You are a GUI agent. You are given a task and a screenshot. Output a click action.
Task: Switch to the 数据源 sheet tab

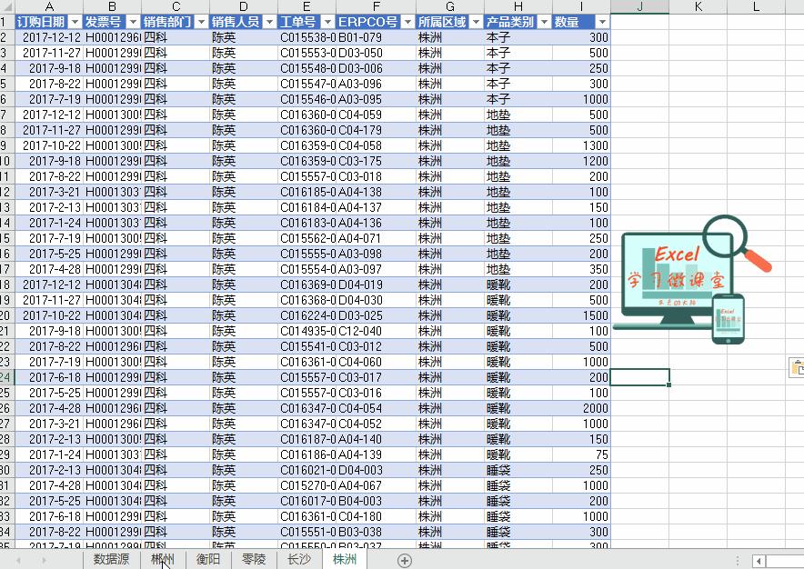111,559
